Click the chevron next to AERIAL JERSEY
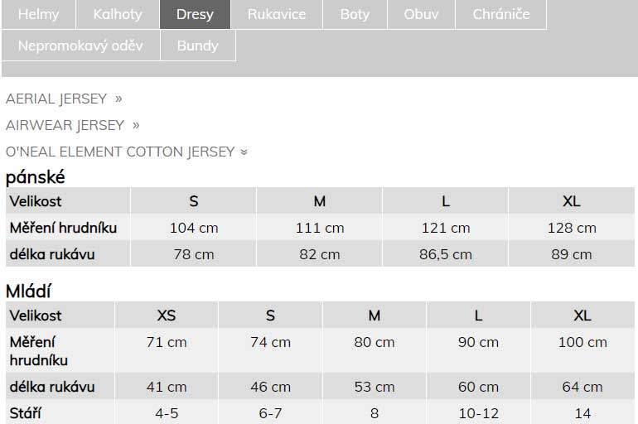Screen dimensions: 638x424 point(118,99)
